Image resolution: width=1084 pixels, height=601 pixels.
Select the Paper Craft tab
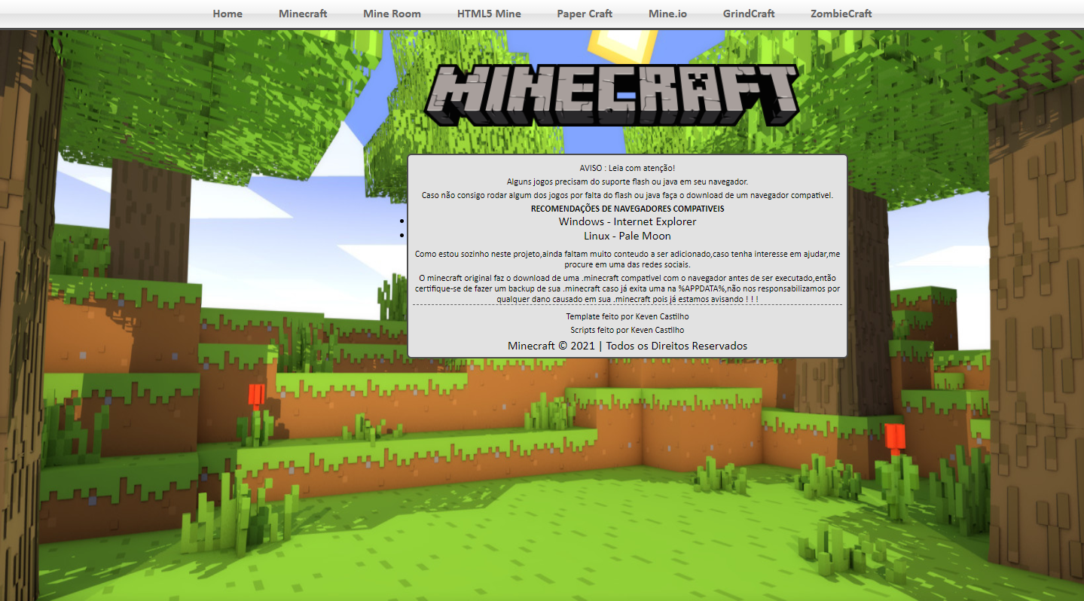pyautogui.click(x=585, y=14)
